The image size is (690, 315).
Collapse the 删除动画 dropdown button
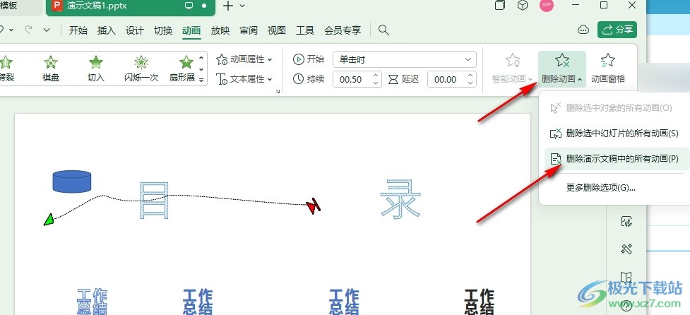point(562,69)
